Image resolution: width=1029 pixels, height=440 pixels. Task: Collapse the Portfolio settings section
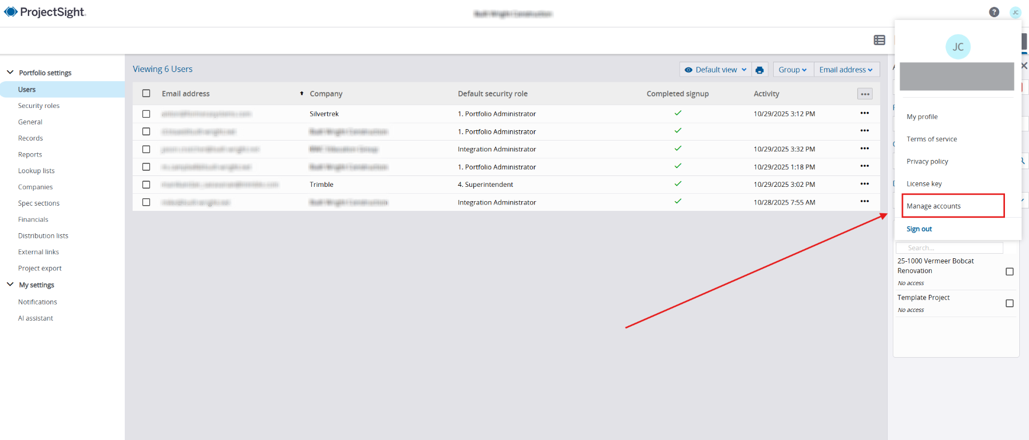click(10, 73)
